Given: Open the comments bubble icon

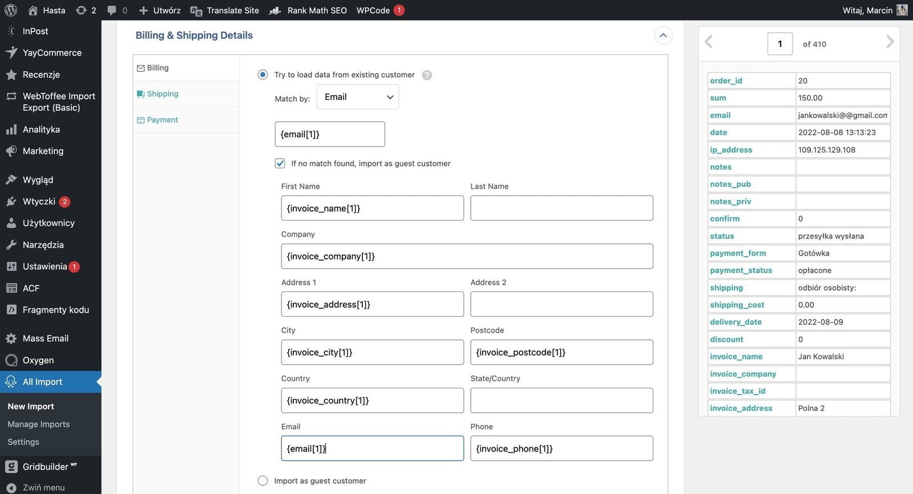Looking at the screenshot, I should coord(112,10).
